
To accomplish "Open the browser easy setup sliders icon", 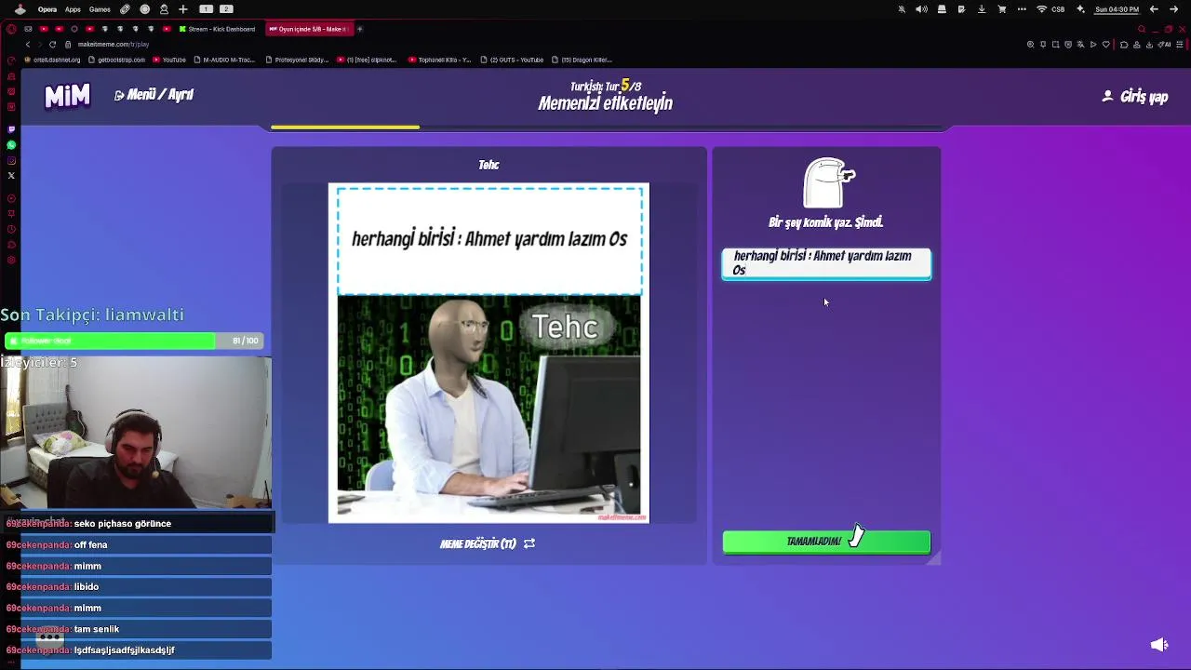I will click(1181, 45).
